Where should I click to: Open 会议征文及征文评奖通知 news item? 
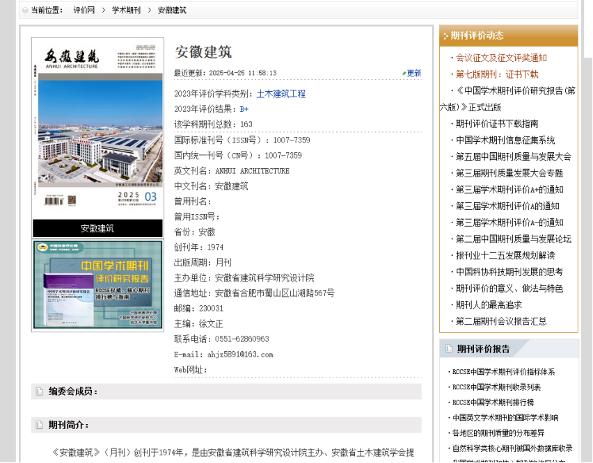[501, 58]
